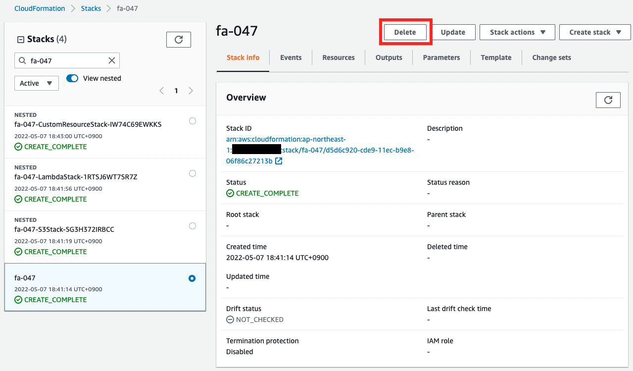Toggle the View nested switch
Screen dimensions: 633x371
coord(72,78)
